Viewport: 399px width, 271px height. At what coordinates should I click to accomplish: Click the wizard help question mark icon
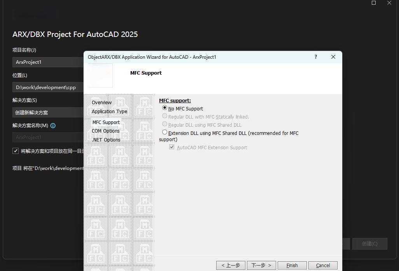316,57
